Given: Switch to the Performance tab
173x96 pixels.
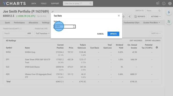Looking at the screenshot, I should point(19,23).
